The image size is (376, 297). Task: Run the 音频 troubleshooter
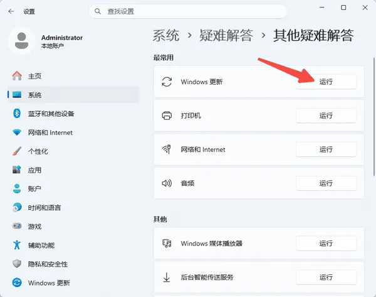[326, 183]
